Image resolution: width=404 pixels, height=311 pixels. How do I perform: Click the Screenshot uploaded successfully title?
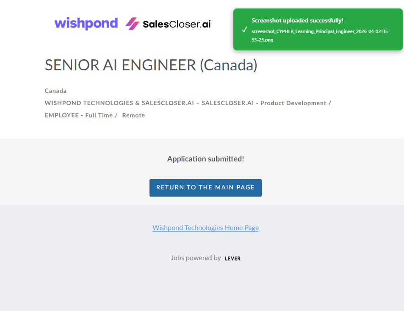tap(297, 20)
